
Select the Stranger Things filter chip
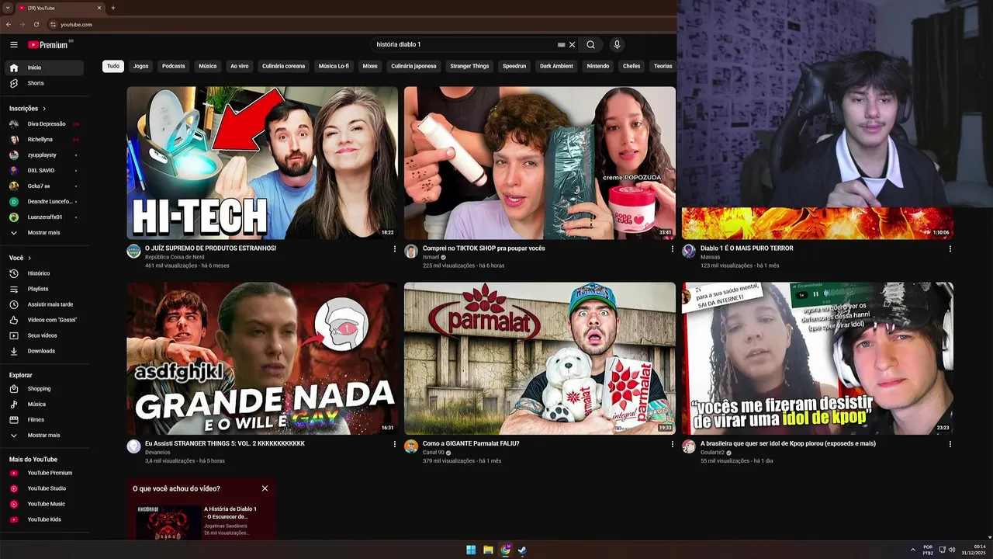(x=469, y=66)
